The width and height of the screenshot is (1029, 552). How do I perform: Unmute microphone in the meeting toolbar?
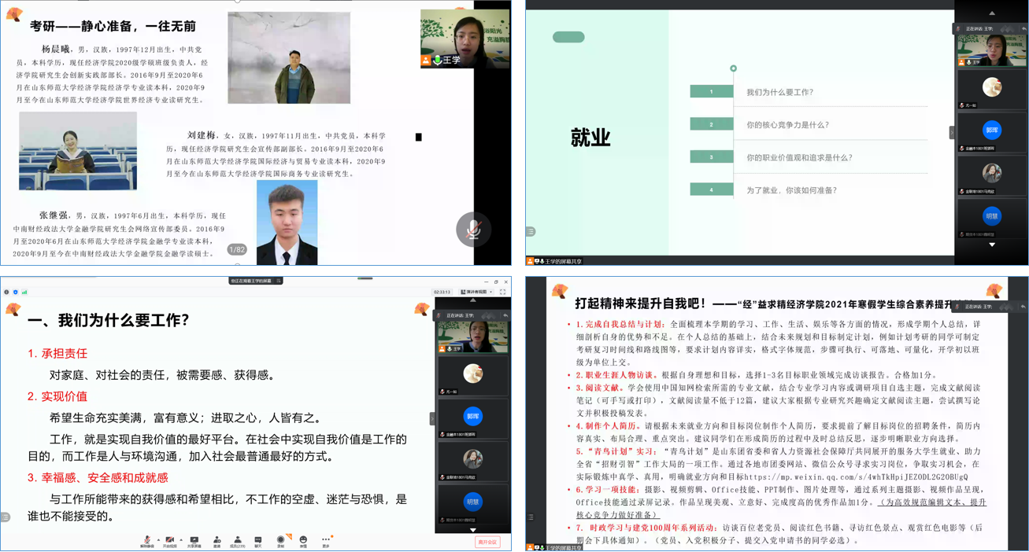point(146,541)
